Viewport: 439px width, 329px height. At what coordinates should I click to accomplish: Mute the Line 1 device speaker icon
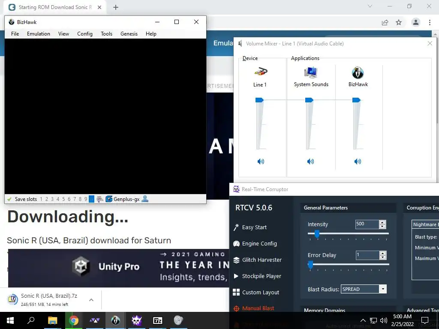[261, 162]
